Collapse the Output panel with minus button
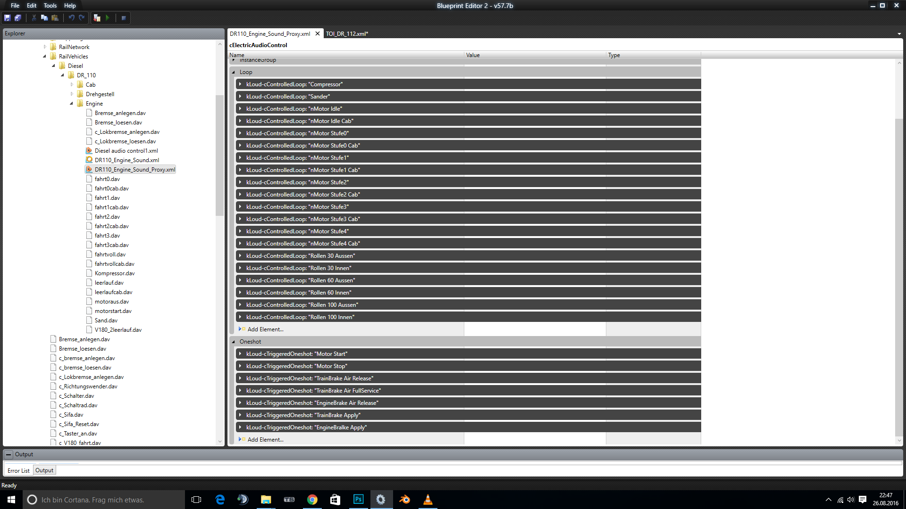Image resolution: width=906 pixels, height=509 pixels. click(x=8, y=454)
